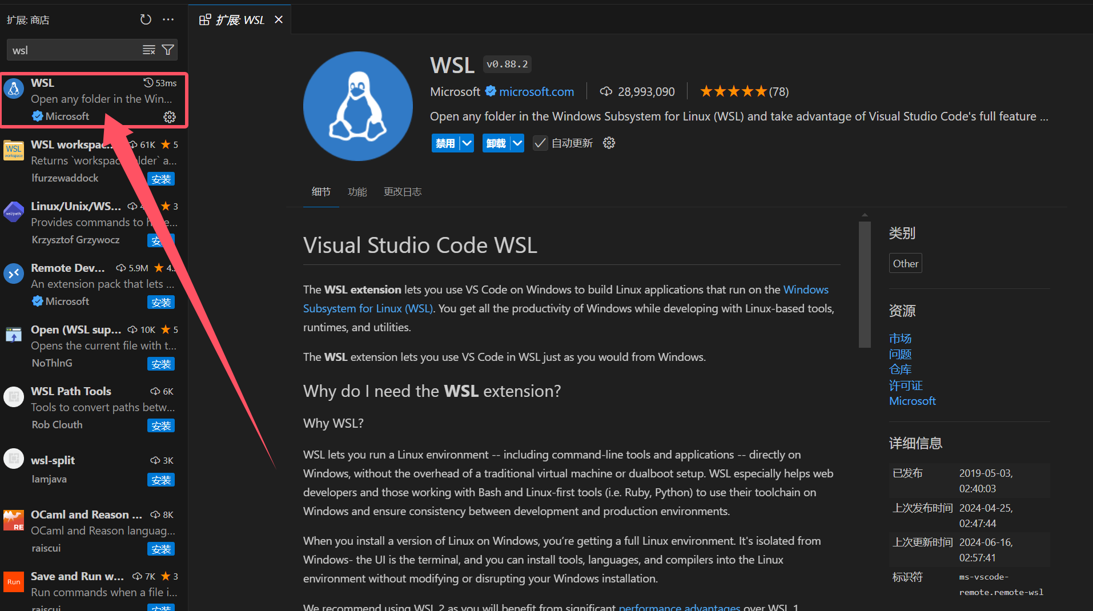This screenshot has height=611, width=1093.
Task: Install the OCaml and Reason extension
Action: point(161,549)
